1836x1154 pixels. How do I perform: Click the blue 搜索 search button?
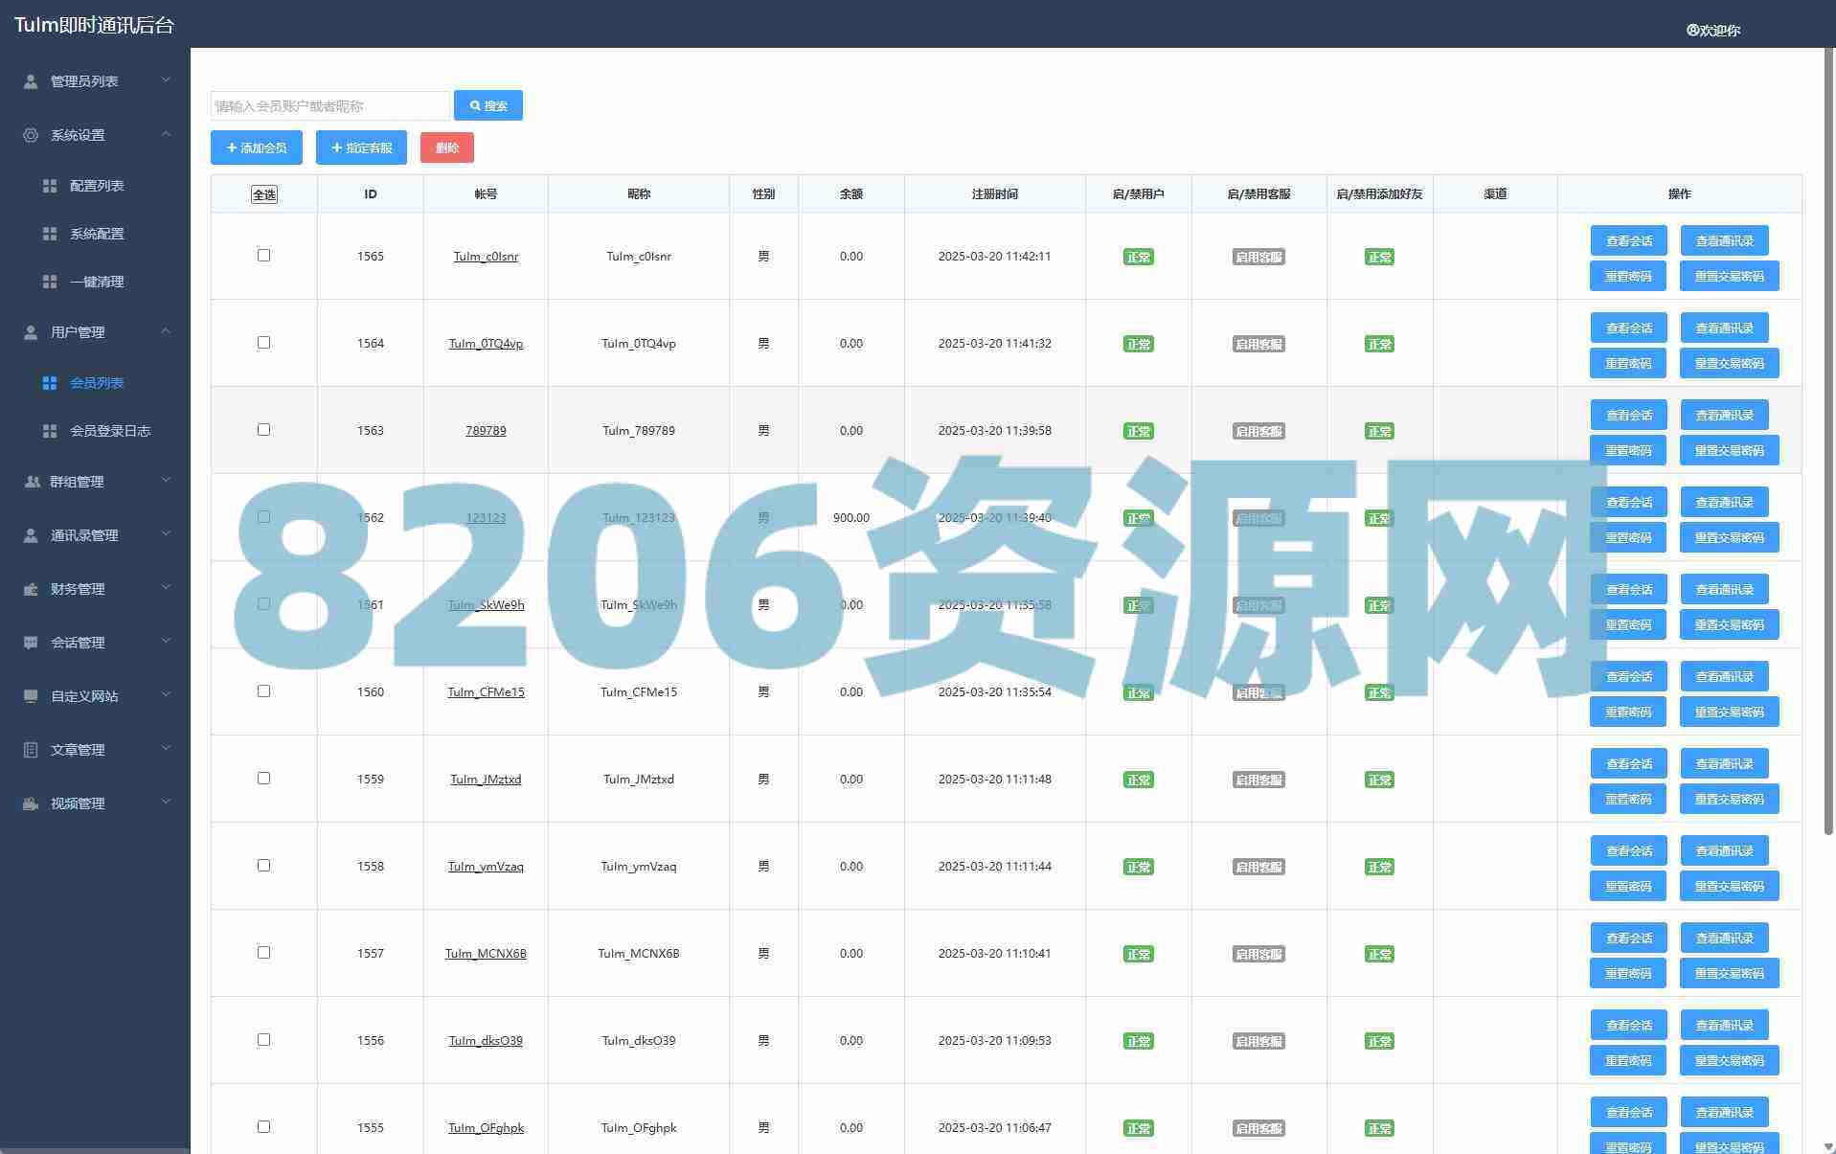(x=488, y=105)
